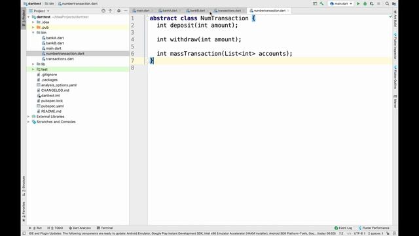Viewport: 419px width, 236px height.
Task: Open the main.dart run configuration dropdown
Action: coord(341,4)
